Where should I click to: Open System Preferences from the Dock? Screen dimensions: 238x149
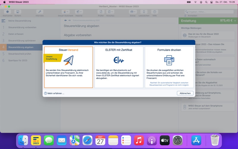pyautogui.click(x=178, y=140)
